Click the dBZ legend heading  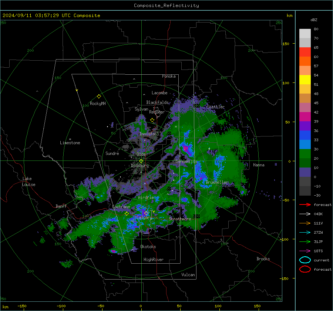pyautogui.click(x=314, y=20)
